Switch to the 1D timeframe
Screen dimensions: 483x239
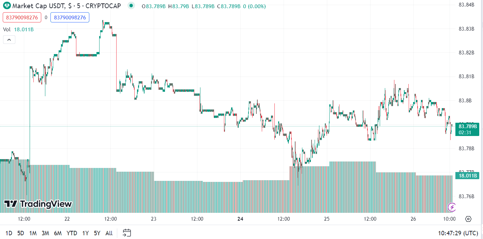9,233
